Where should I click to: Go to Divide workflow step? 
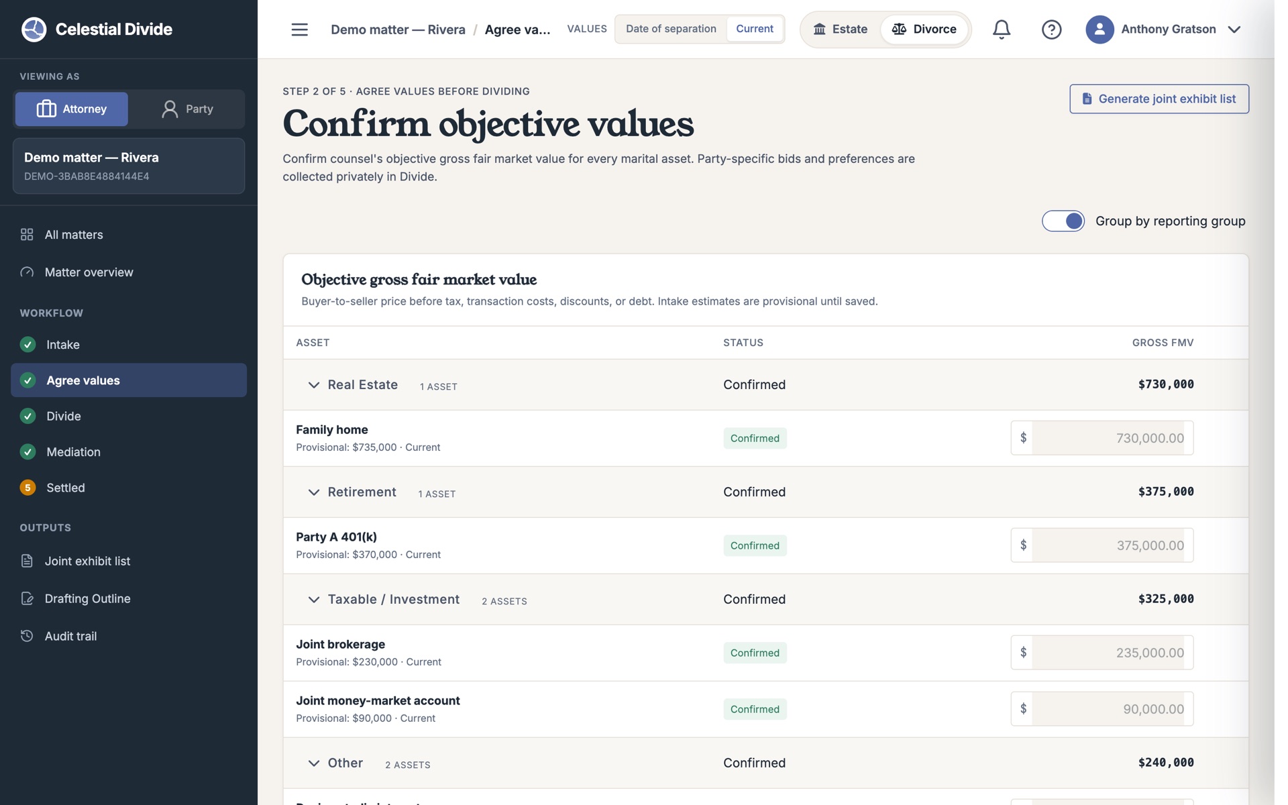coord(129,416)
